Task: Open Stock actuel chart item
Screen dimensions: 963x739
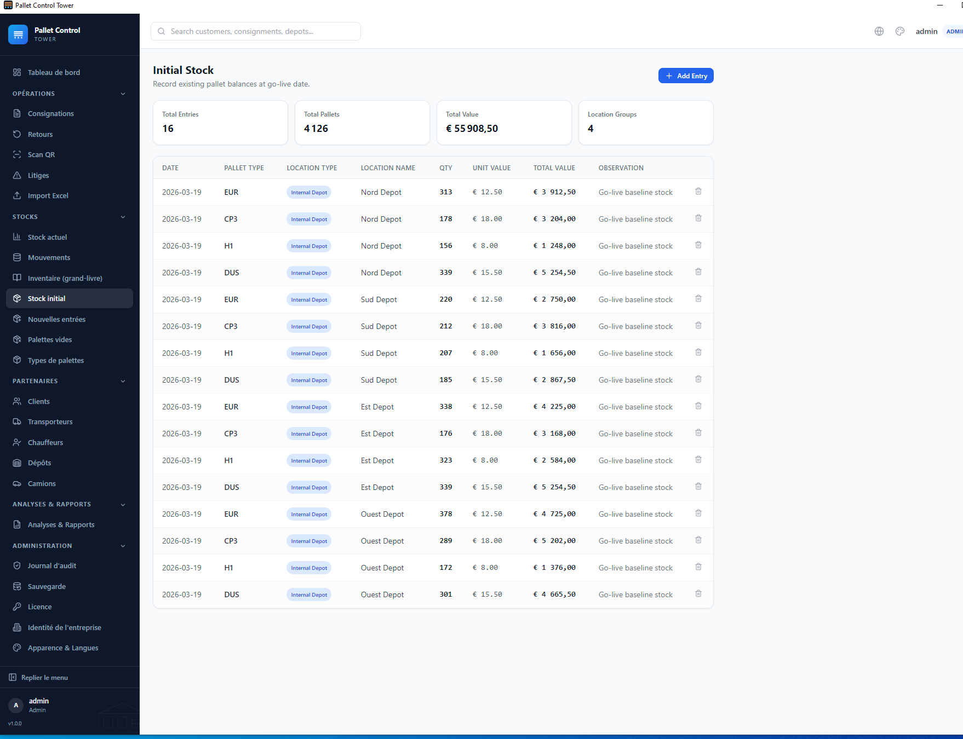Action: click(70, 237)
